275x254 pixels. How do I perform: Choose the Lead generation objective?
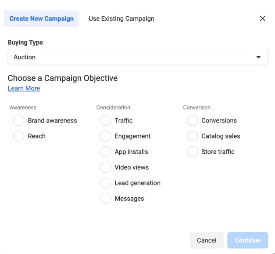pos(106,183)
